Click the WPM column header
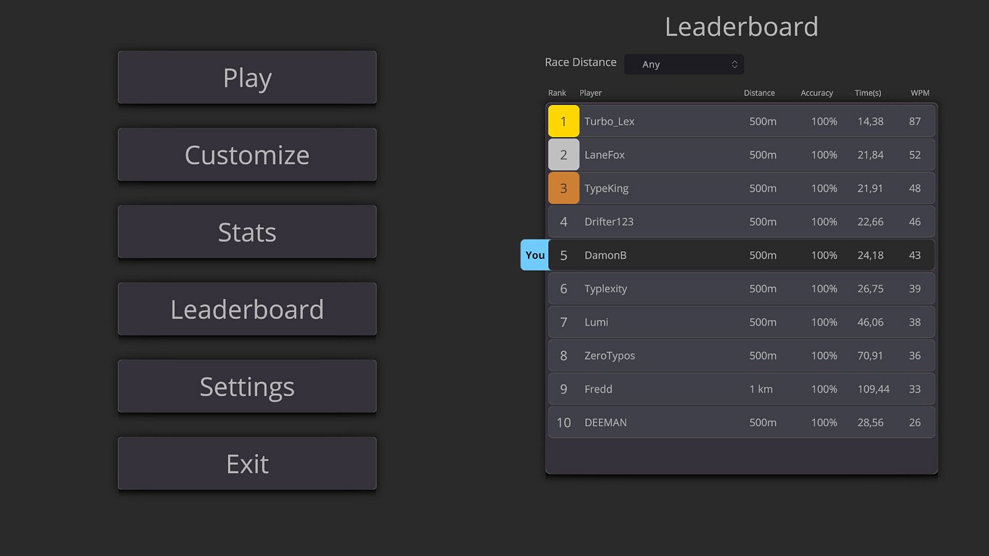 pos(919,93)
